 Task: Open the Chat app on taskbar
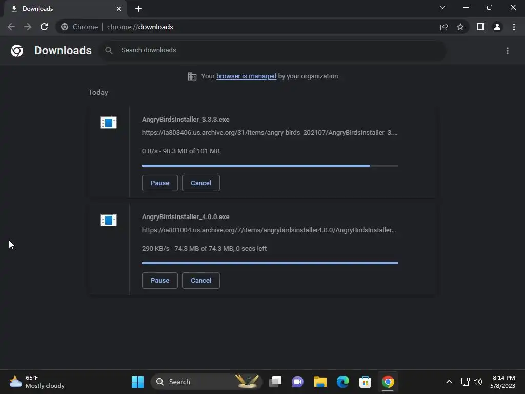pos(298,382)
